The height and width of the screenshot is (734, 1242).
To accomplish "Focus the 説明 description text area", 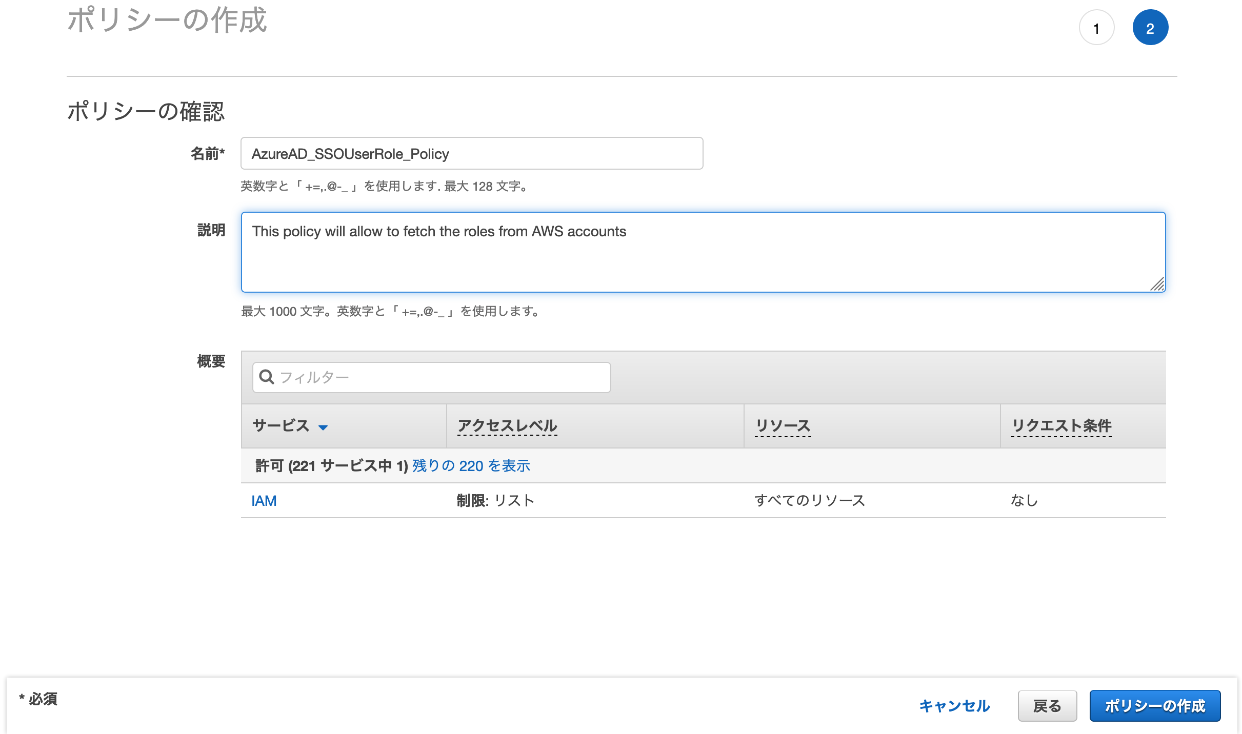I will [703, 252].
